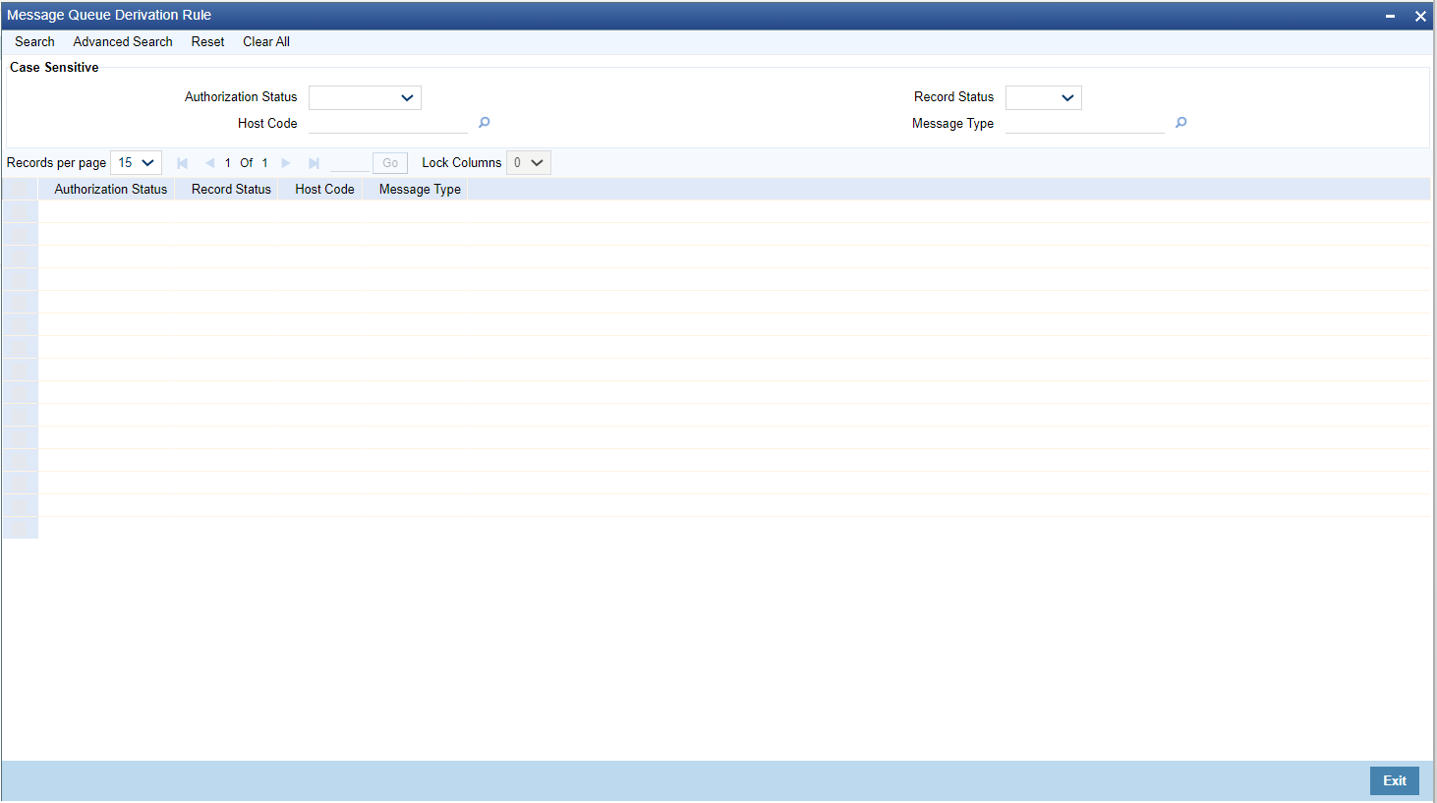Minimize the Message Queue Derivation Rule window
Screen dimensions: 1437x803
pyautogui.click(x=1390, y=16)
